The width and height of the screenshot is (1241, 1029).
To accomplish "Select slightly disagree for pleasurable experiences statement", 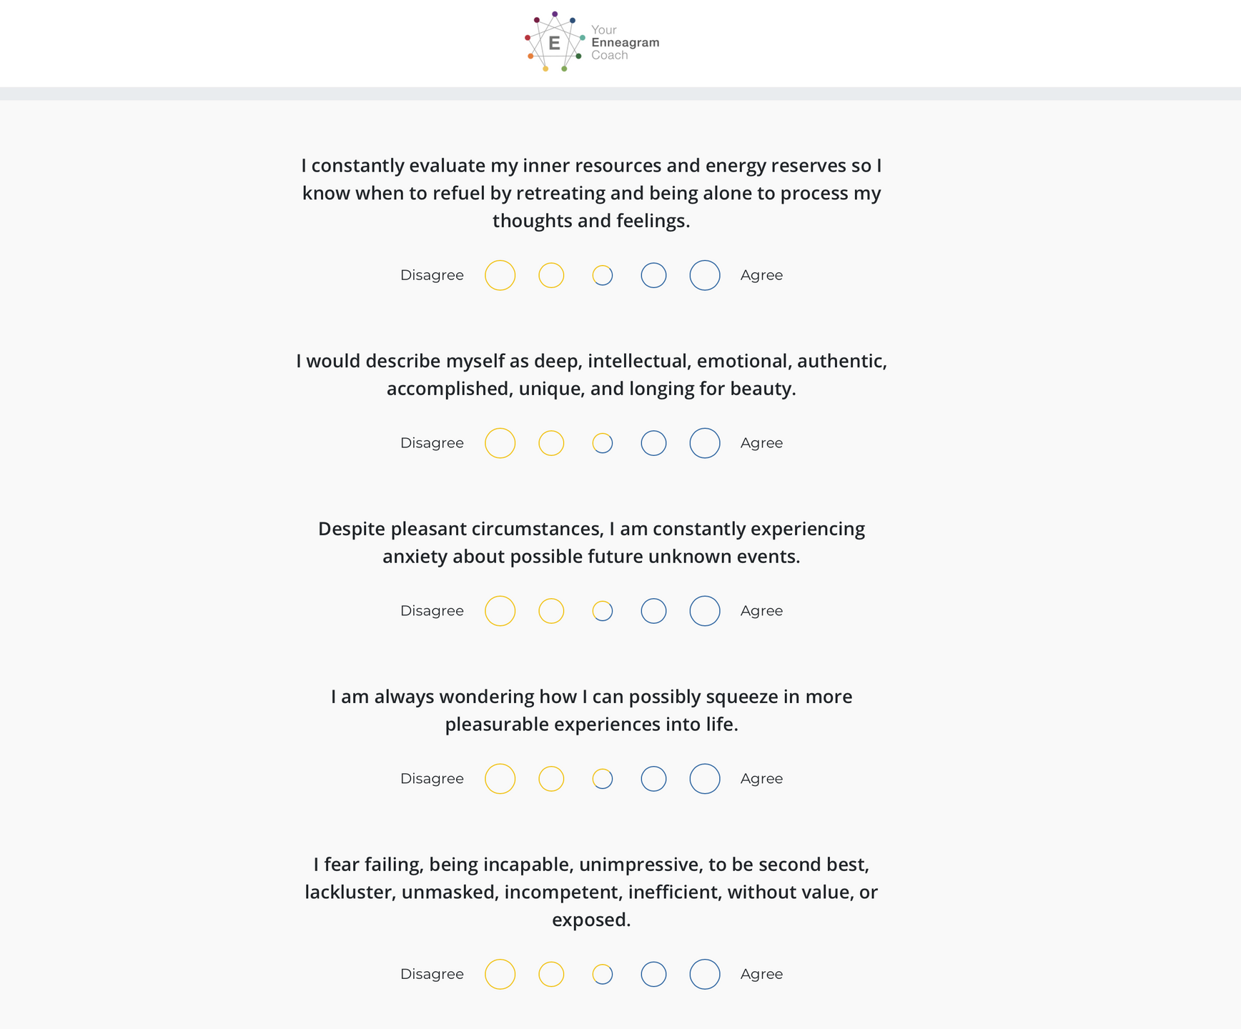I will pos(551,779).
